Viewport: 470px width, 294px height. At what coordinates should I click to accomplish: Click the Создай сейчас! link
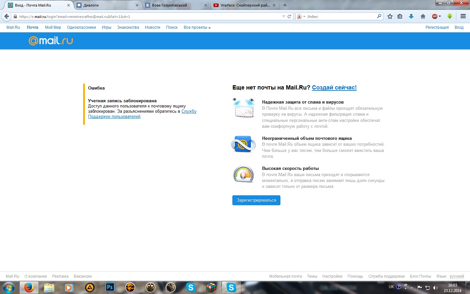tap(334, 88)
